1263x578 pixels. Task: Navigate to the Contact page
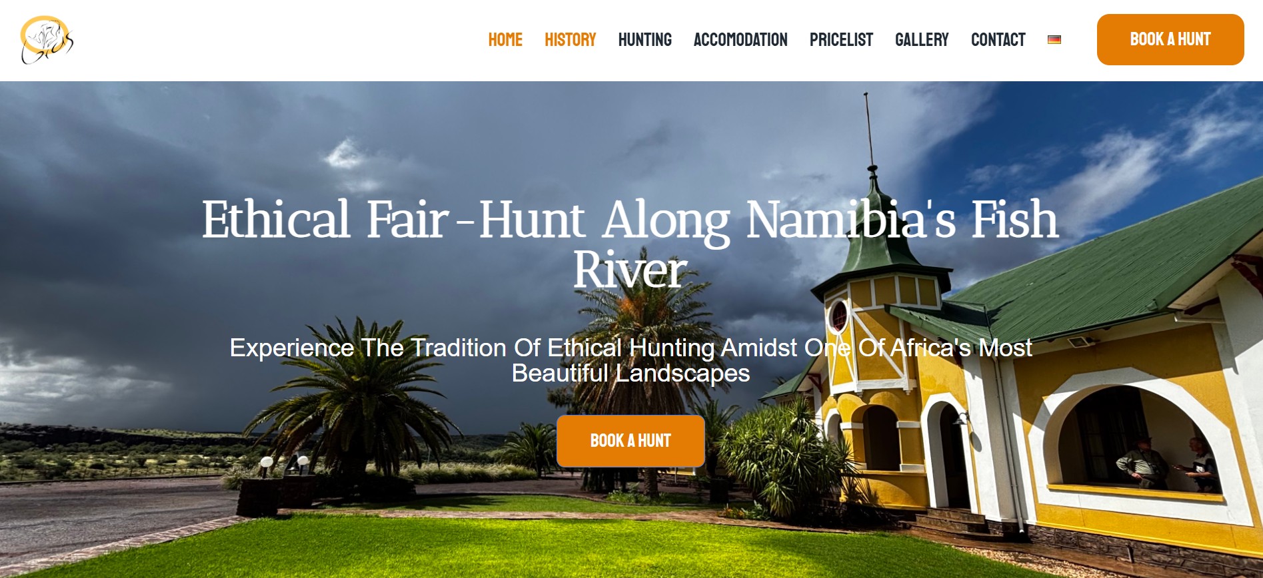998,40
